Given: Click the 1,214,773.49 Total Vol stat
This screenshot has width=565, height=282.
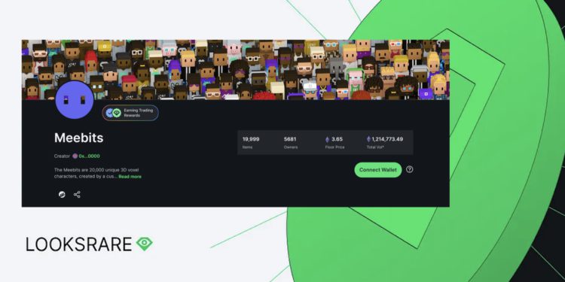Looking at the screenshot, I should pos(385,142).
